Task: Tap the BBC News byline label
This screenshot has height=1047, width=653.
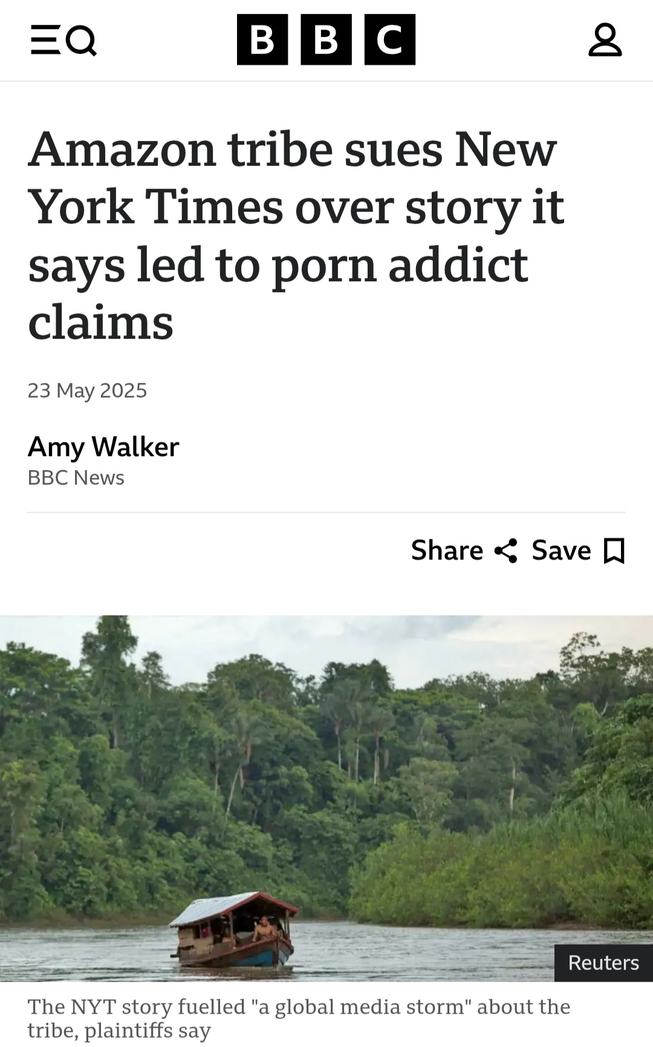Action: (x=76, y=478)
